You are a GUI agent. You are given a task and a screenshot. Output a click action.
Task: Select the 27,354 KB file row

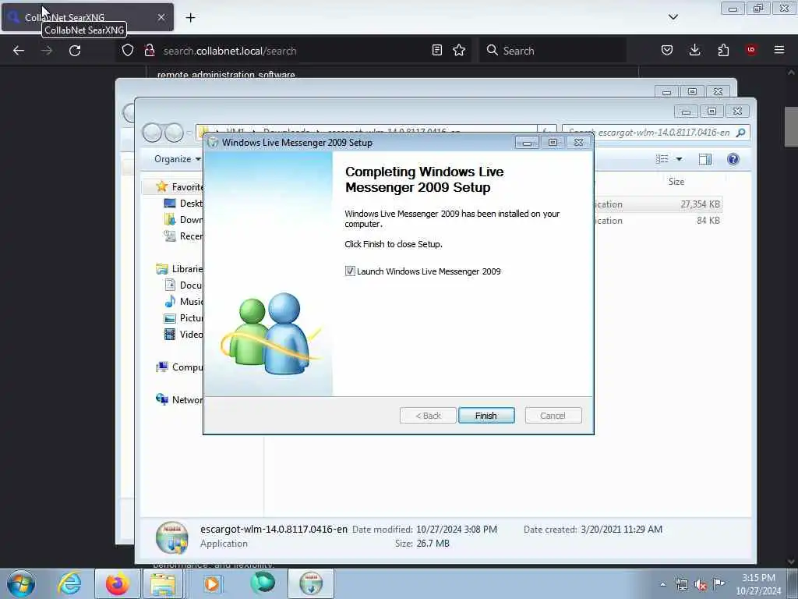pos(658,204)
